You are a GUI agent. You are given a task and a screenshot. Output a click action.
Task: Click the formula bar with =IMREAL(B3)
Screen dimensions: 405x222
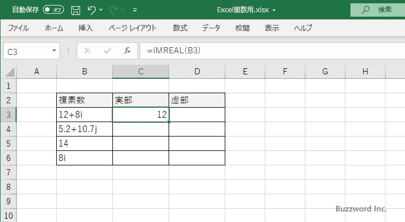272,51
